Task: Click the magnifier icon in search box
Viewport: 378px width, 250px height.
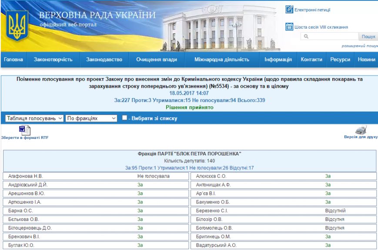Action: [306, 36]
